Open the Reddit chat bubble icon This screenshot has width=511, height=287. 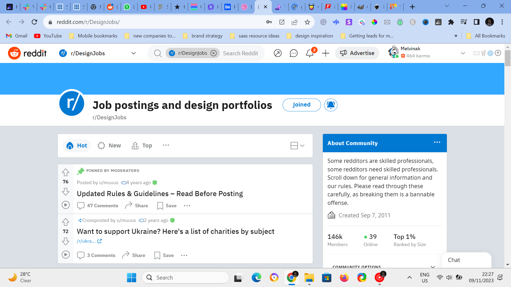coord(293,53)
